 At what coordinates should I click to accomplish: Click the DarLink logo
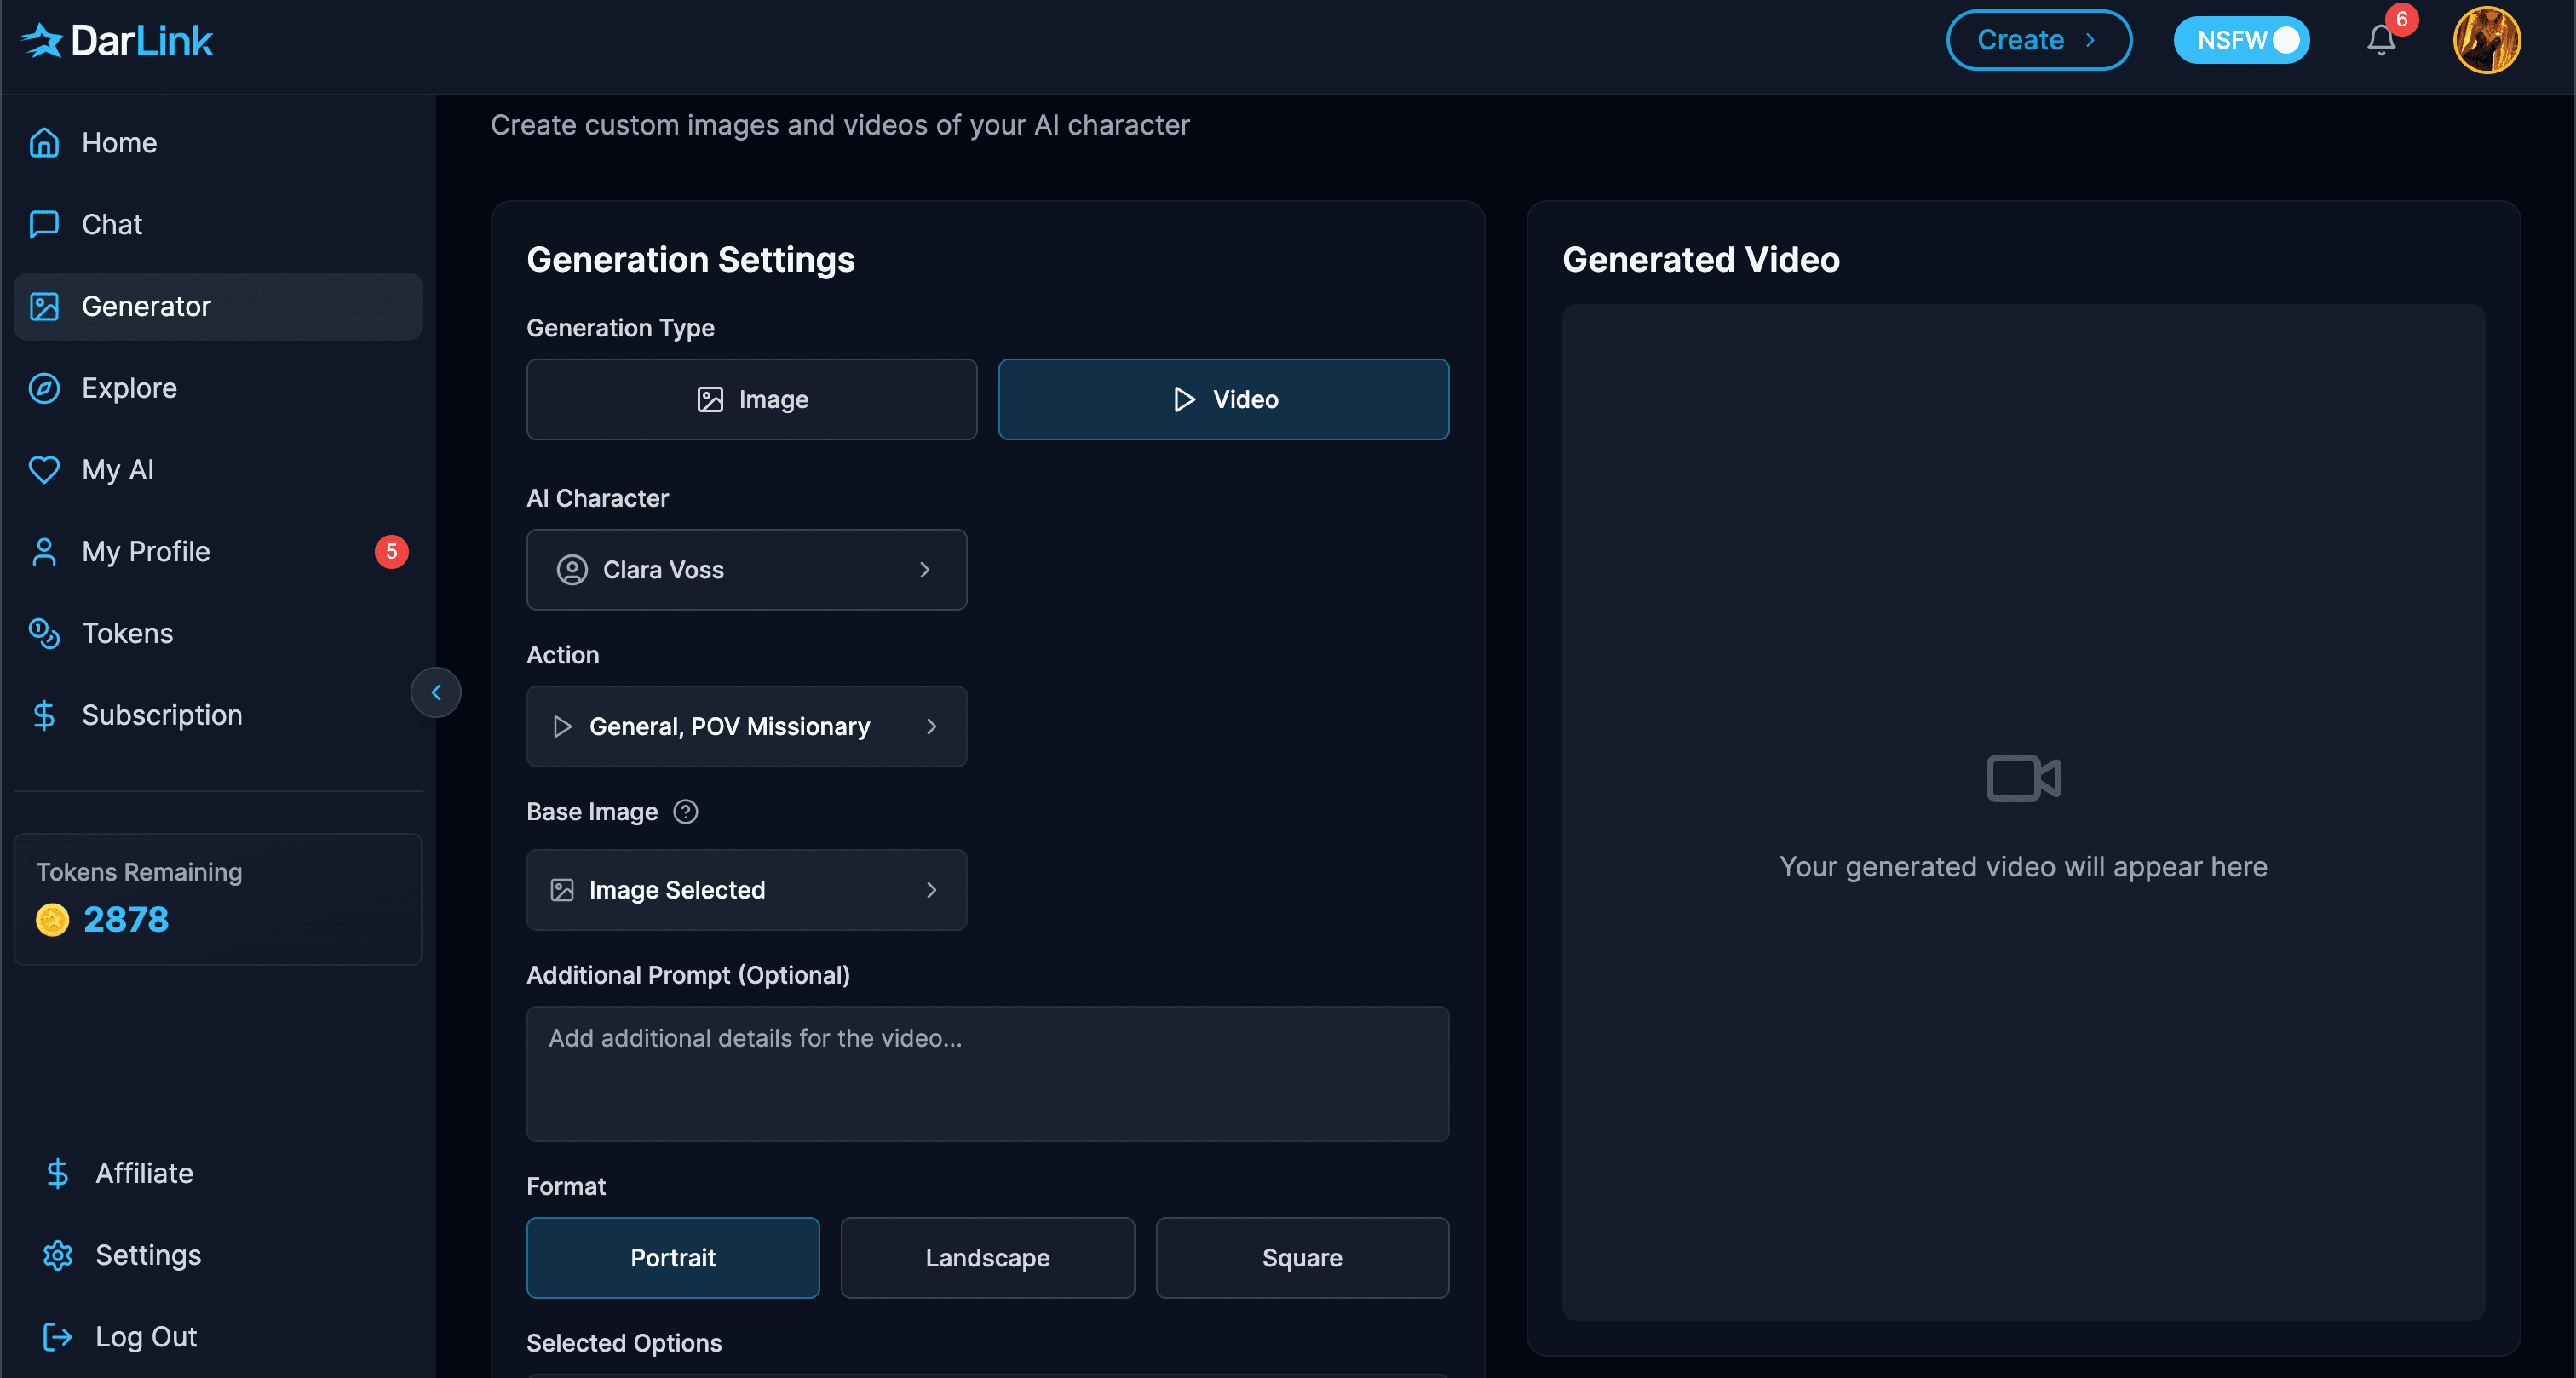[x=117, y=41]
